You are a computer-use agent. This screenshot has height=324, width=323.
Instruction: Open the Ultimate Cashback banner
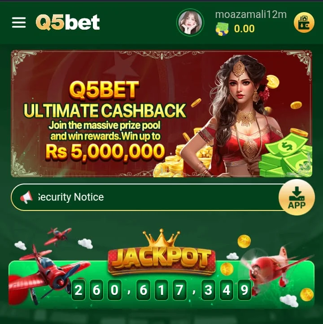click(x=161, y=114)
